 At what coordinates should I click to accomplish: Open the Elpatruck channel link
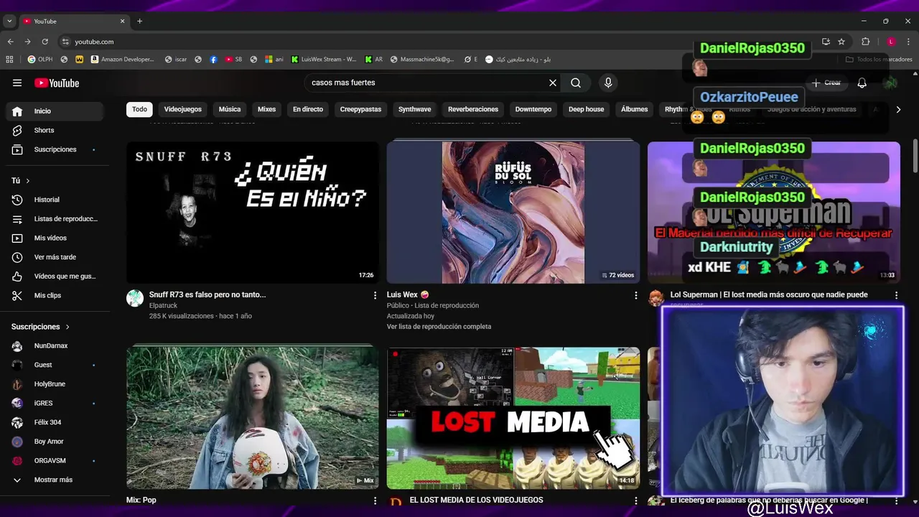tap(163, 305)
